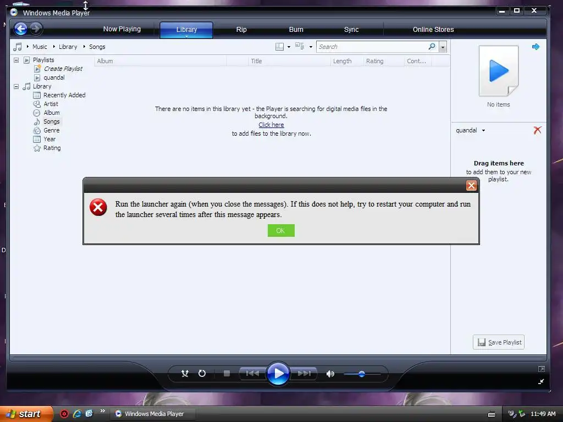
Task: Switch to compact mode icon
Action: (541, 381)
